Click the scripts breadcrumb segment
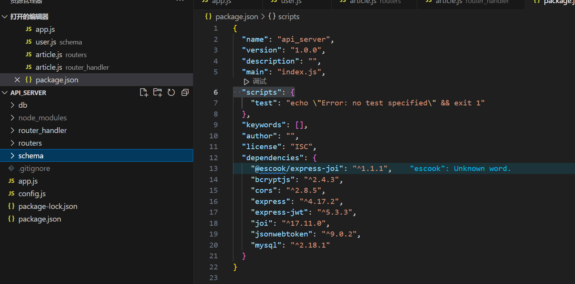 (x=289, y=16)
